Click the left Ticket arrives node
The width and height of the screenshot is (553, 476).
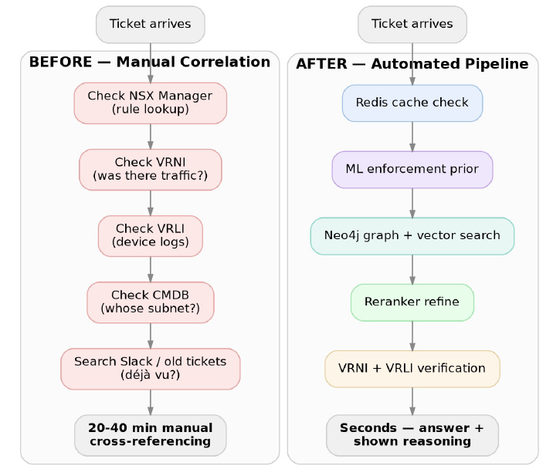point(151,25)
